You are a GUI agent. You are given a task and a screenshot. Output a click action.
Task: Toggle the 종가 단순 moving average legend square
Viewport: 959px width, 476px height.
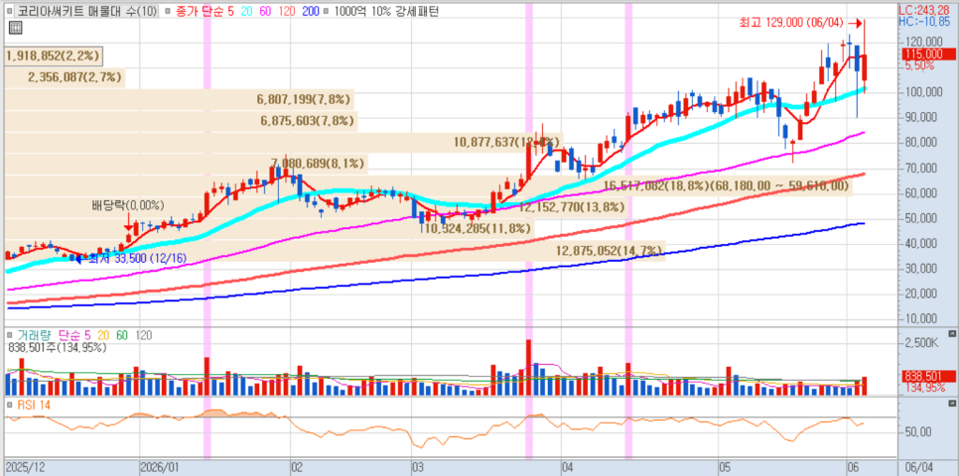pos(168,11)
